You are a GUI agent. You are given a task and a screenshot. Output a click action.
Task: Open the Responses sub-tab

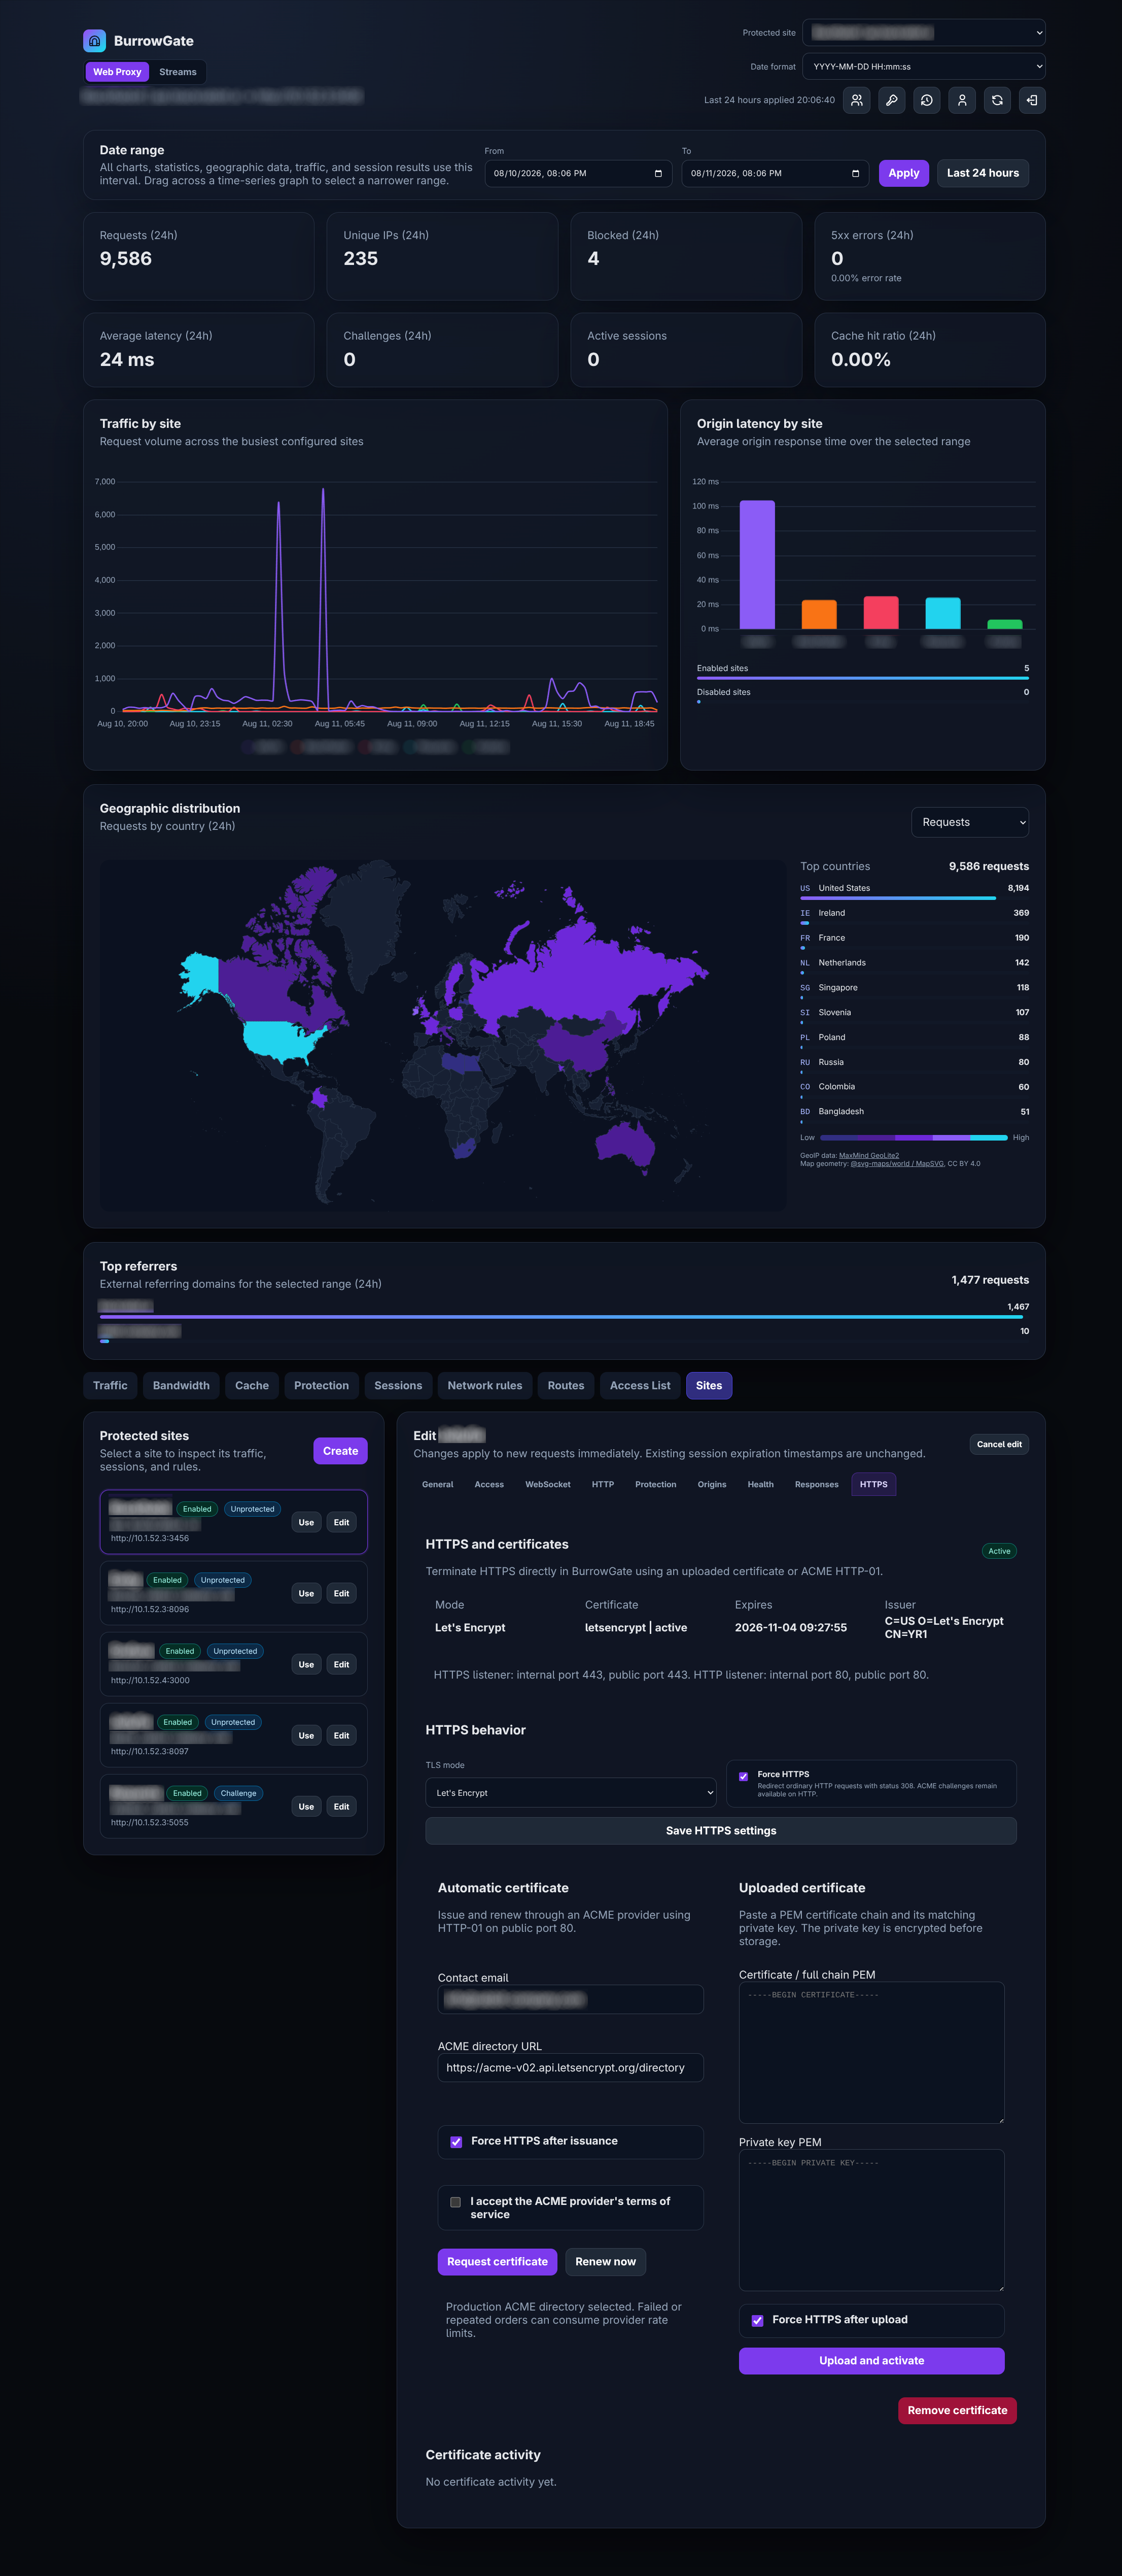816,1484
